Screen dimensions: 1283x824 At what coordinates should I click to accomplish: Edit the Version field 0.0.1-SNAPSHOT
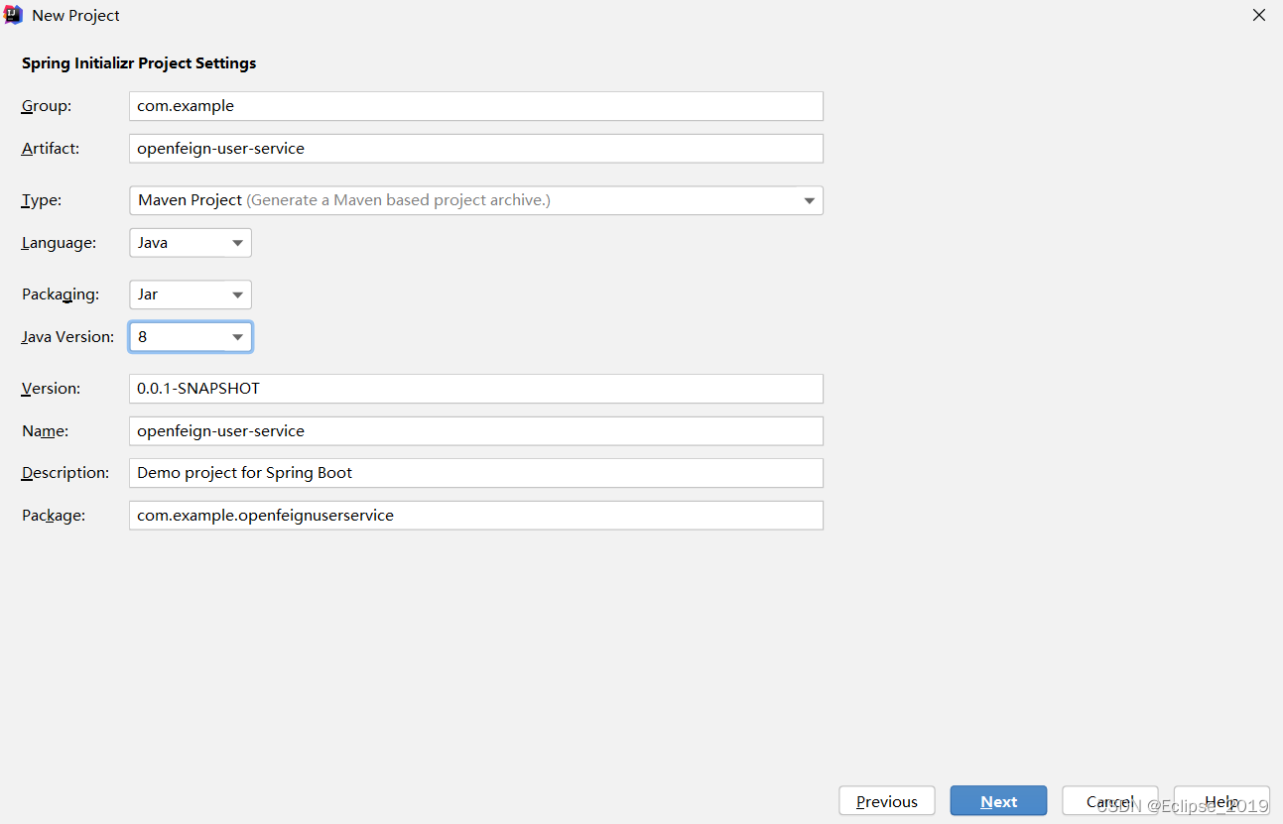[x=476, y=389]
